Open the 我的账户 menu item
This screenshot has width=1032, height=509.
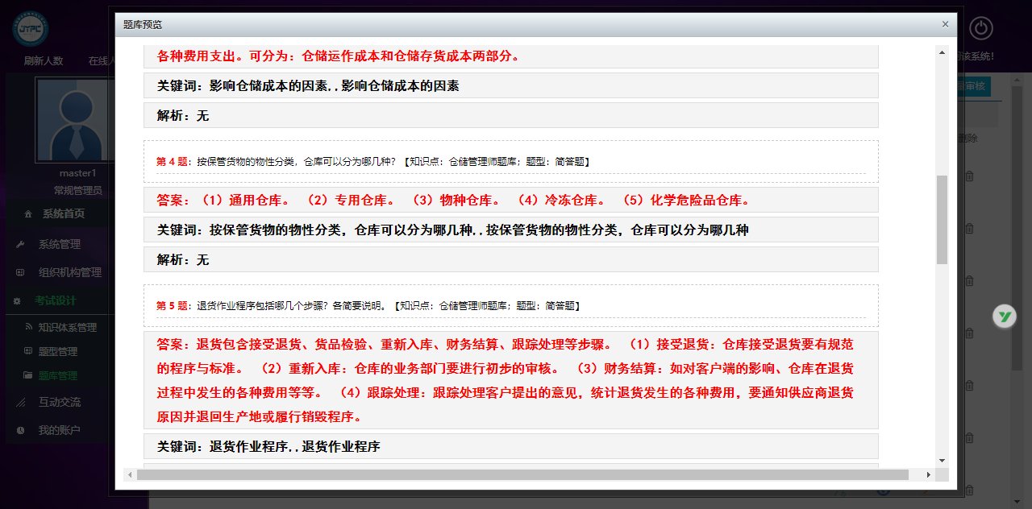coord(60,430)
